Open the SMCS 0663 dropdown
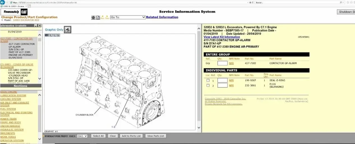355x144 pixels. (x=82, y=136)
